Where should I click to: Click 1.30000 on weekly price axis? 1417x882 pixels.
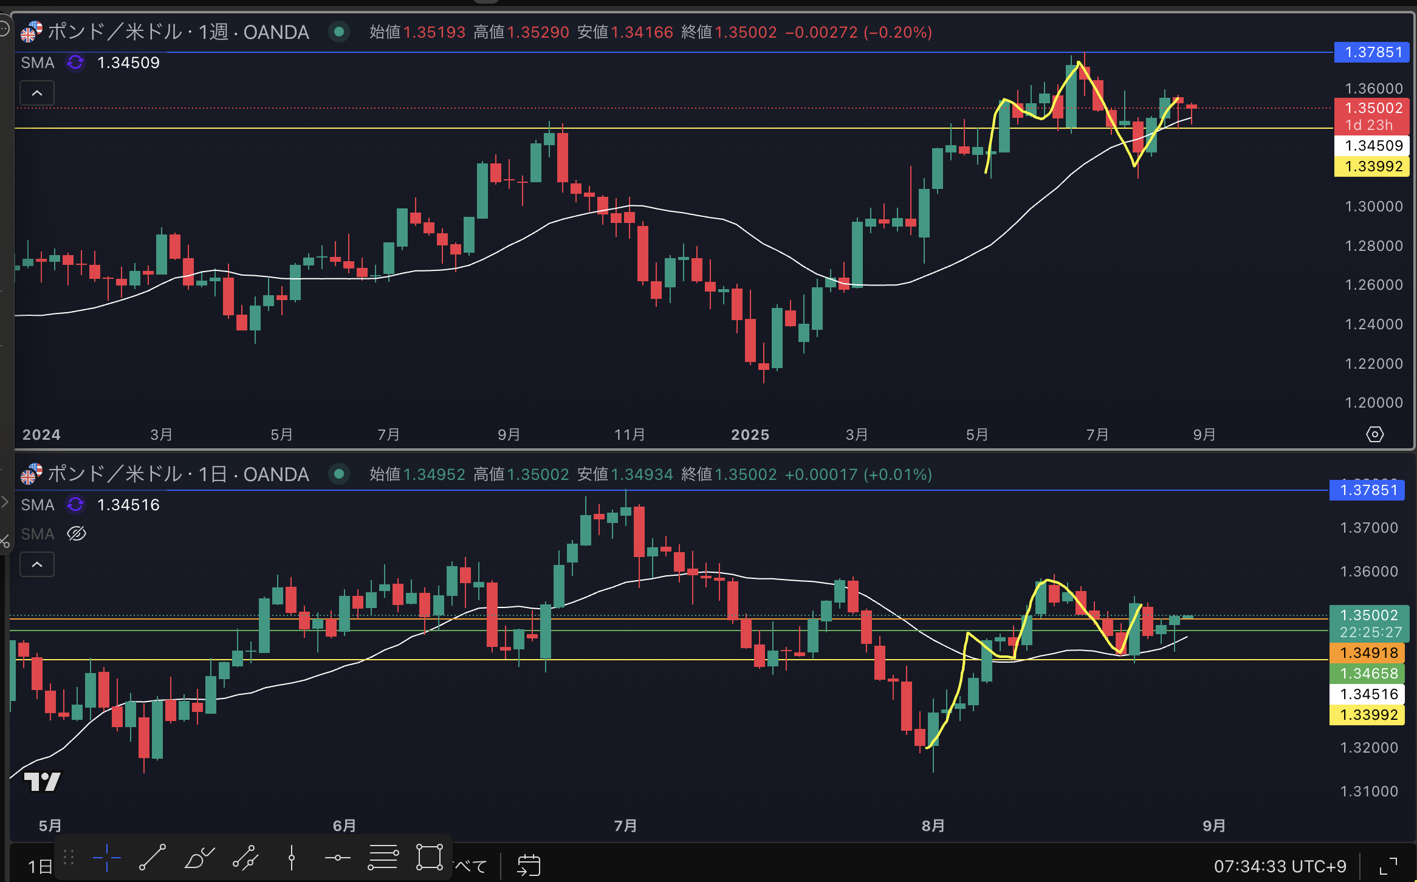(x=1374, y=206)
